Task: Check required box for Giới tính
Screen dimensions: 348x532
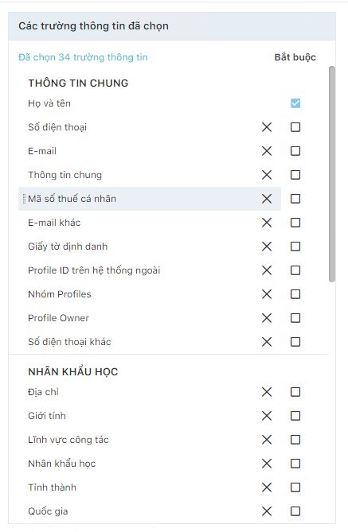Action: (x=295, y=416)
